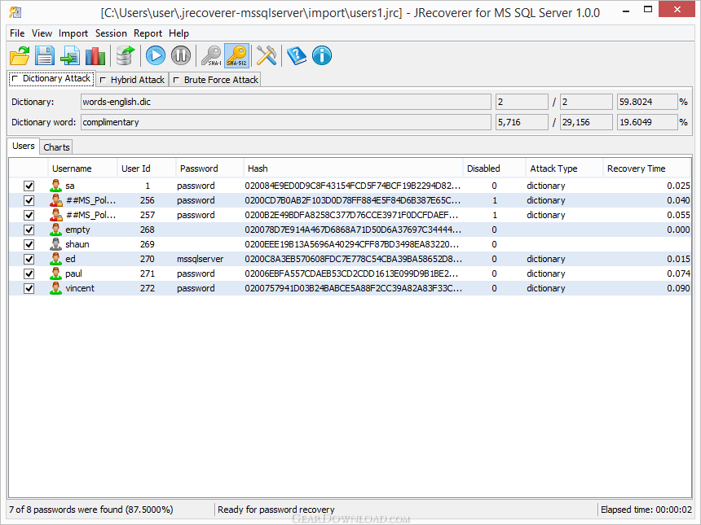Click locked user icon for Id 256
The image size is (701, 525).
(x=56, y=200)
